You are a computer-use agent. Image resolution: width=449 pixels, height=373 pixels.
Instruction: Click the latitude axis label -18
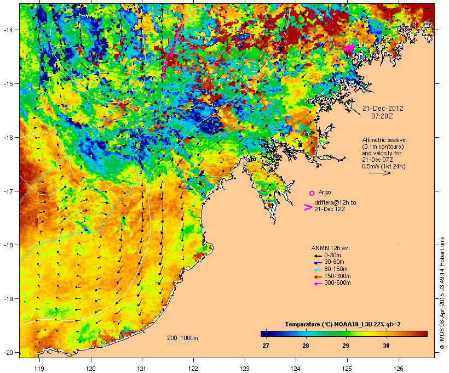click(8, 245)
